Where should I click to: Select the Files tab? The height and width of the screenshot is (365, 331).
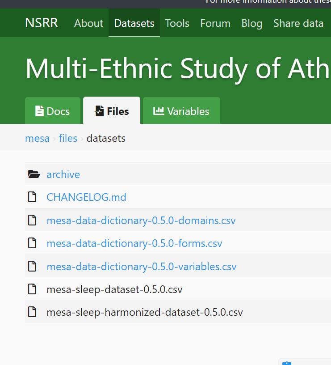click(112, 111)
